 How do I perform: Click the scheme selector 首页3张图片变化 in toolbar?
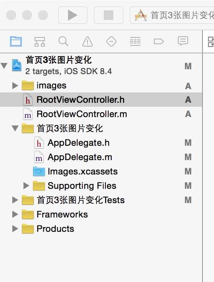click(x=172, y=15)
